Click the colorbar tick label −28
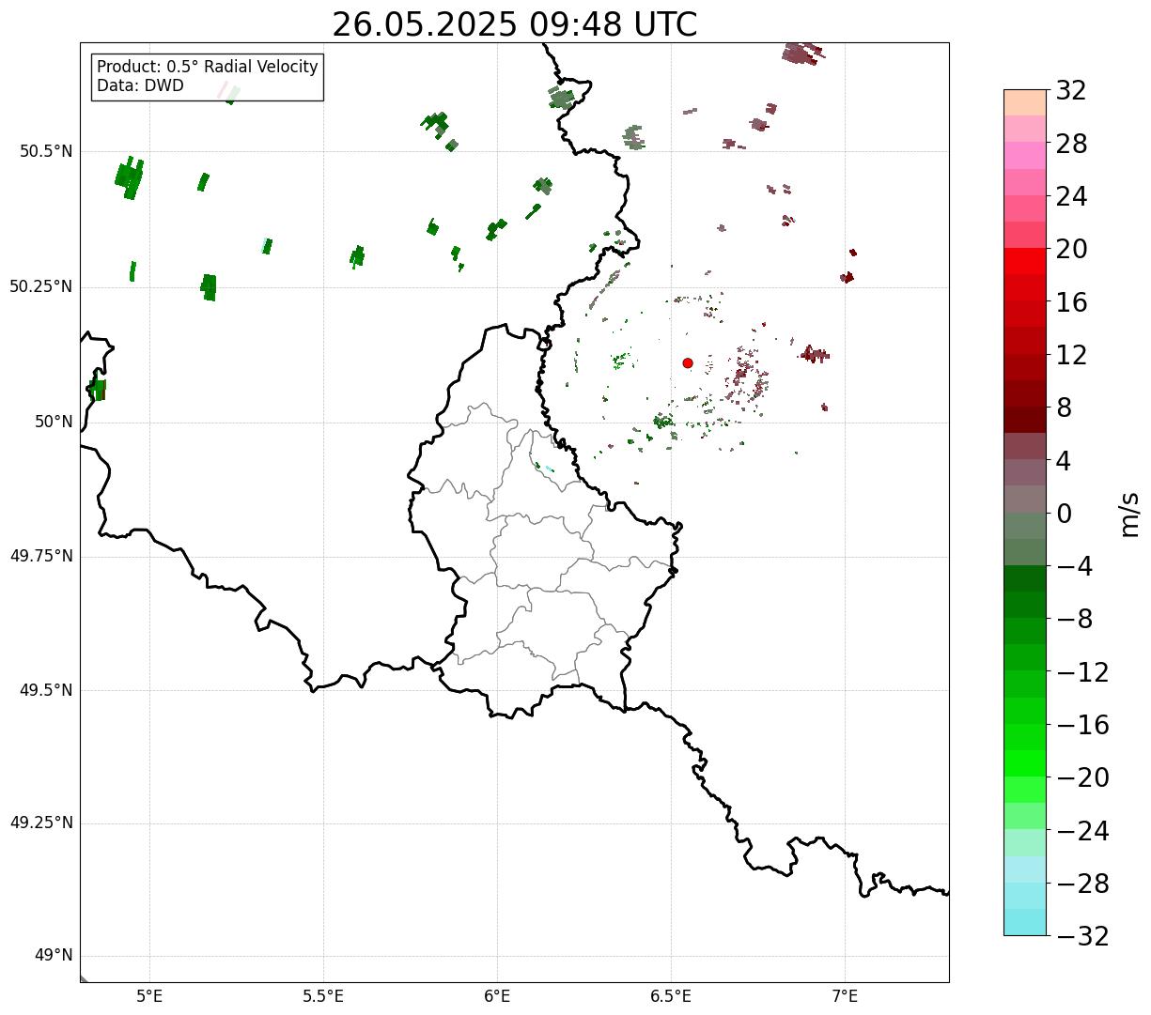Screen dimensions: 1151x1015 pyautogui.click(x=1082, y=884)
